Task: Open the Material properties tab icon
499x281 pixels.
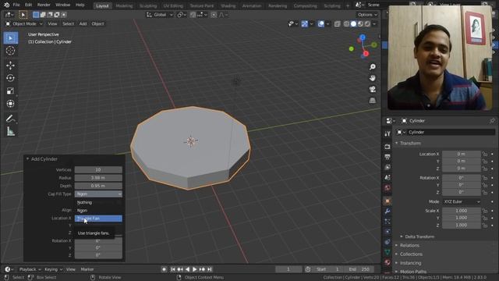Action: pyautogui.click(x=388, y=262)
